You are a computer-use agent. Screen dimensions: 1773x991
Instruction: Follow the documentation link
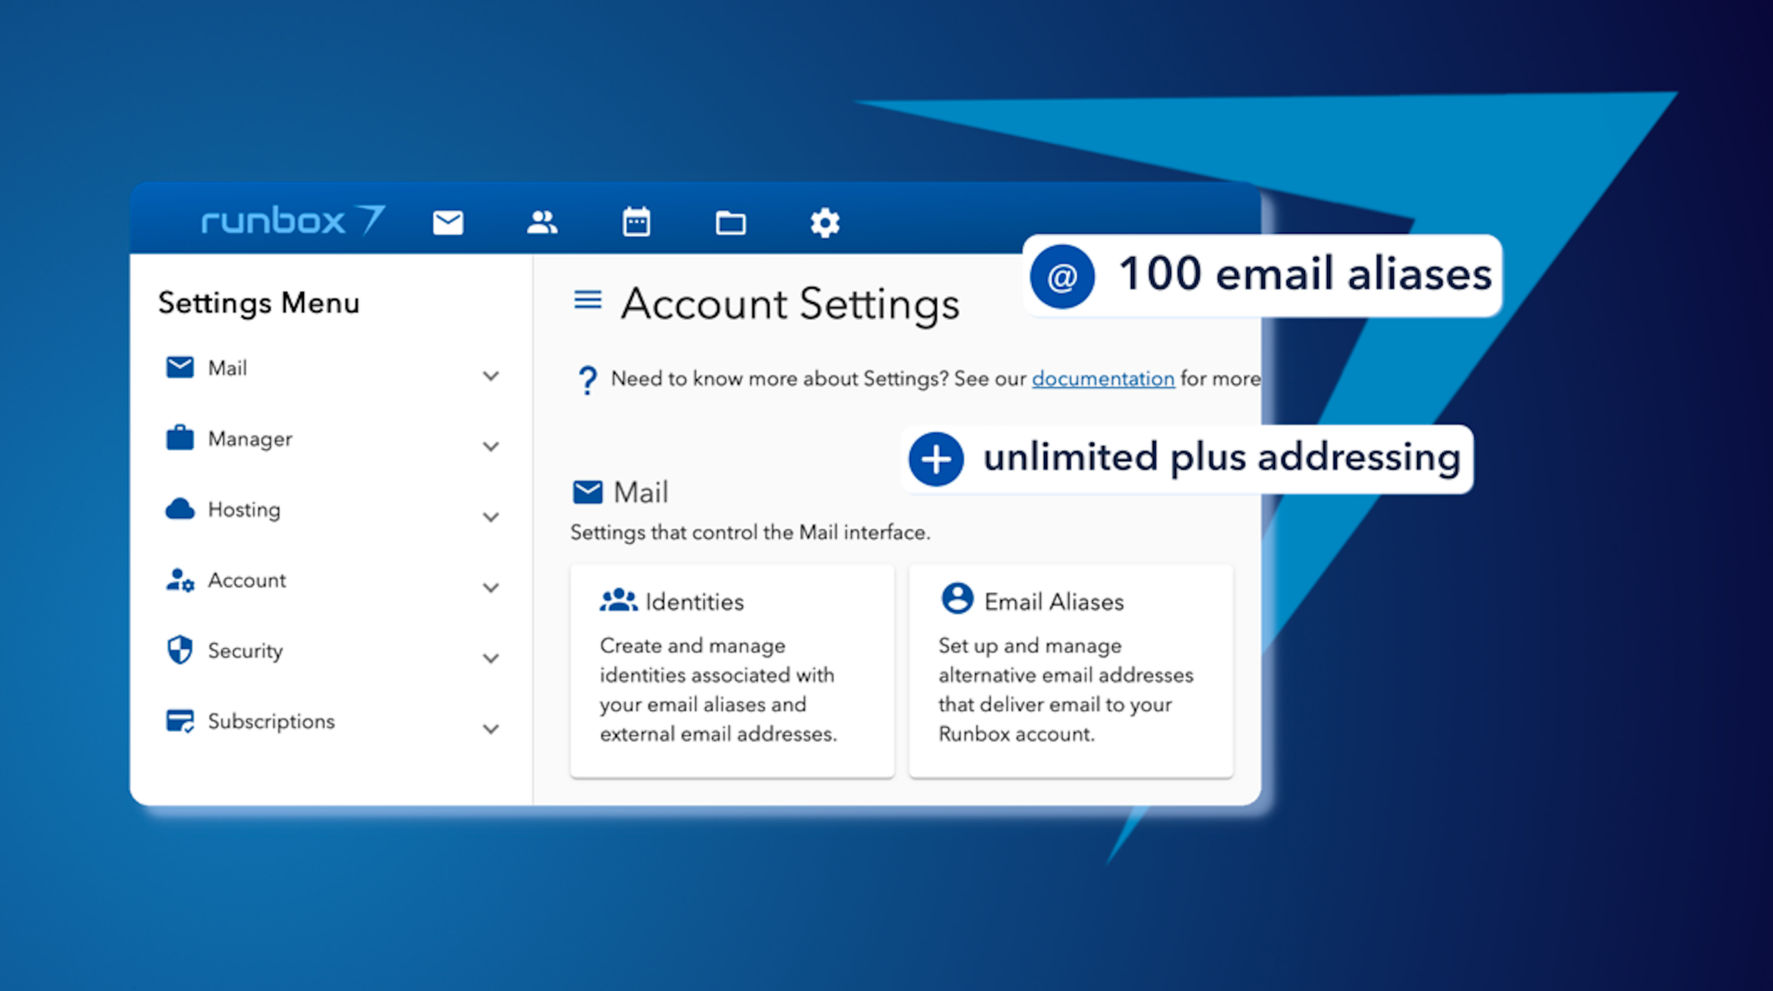[x=1103, y=379]
